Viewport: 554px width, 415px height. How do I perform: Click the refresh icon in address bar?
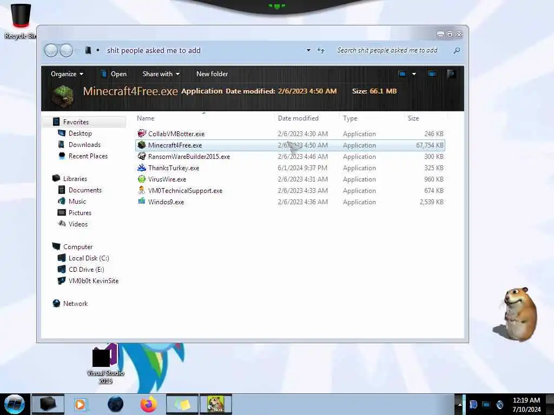click(321, 50)
